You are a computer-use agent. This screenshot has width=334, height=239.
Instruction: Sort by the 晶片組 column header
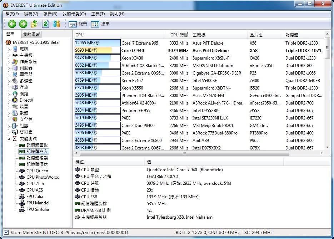pos(265,35)
